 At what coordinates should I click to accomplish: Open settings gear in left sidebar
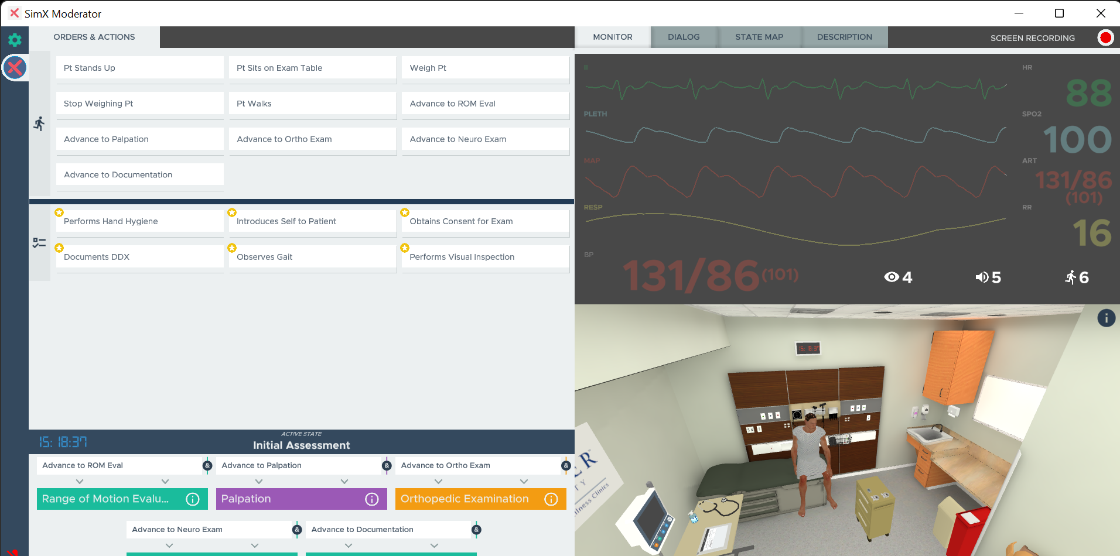(15, 40)
